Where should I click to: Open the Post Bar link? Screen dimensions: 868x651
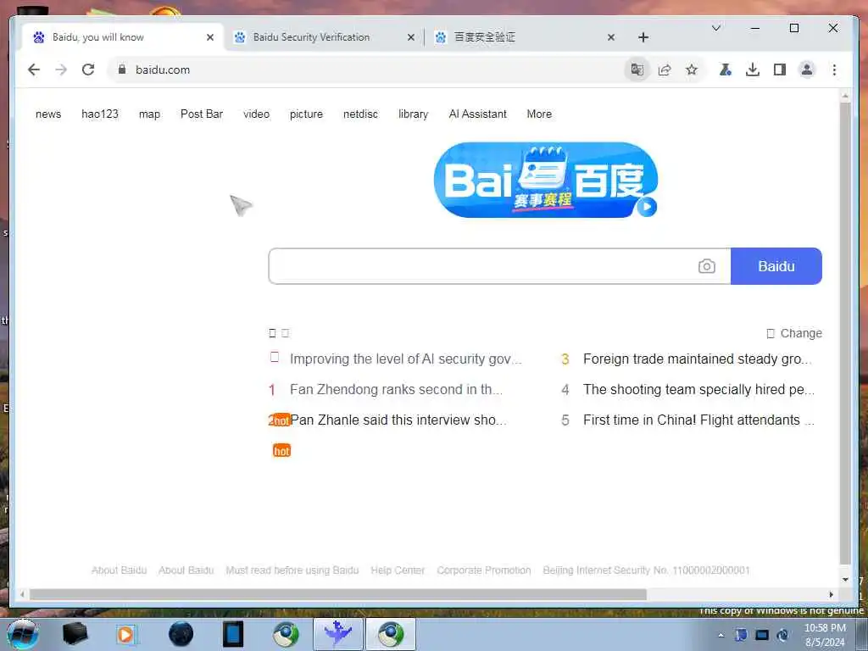pyautogui.click(x=202, y=114)
